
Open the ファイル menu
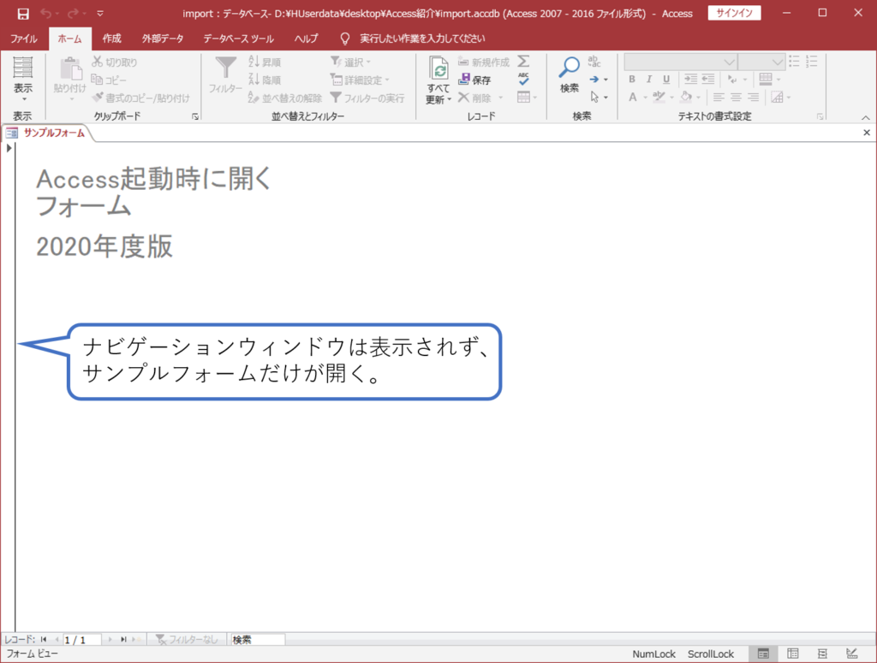[x=23, y=38]
